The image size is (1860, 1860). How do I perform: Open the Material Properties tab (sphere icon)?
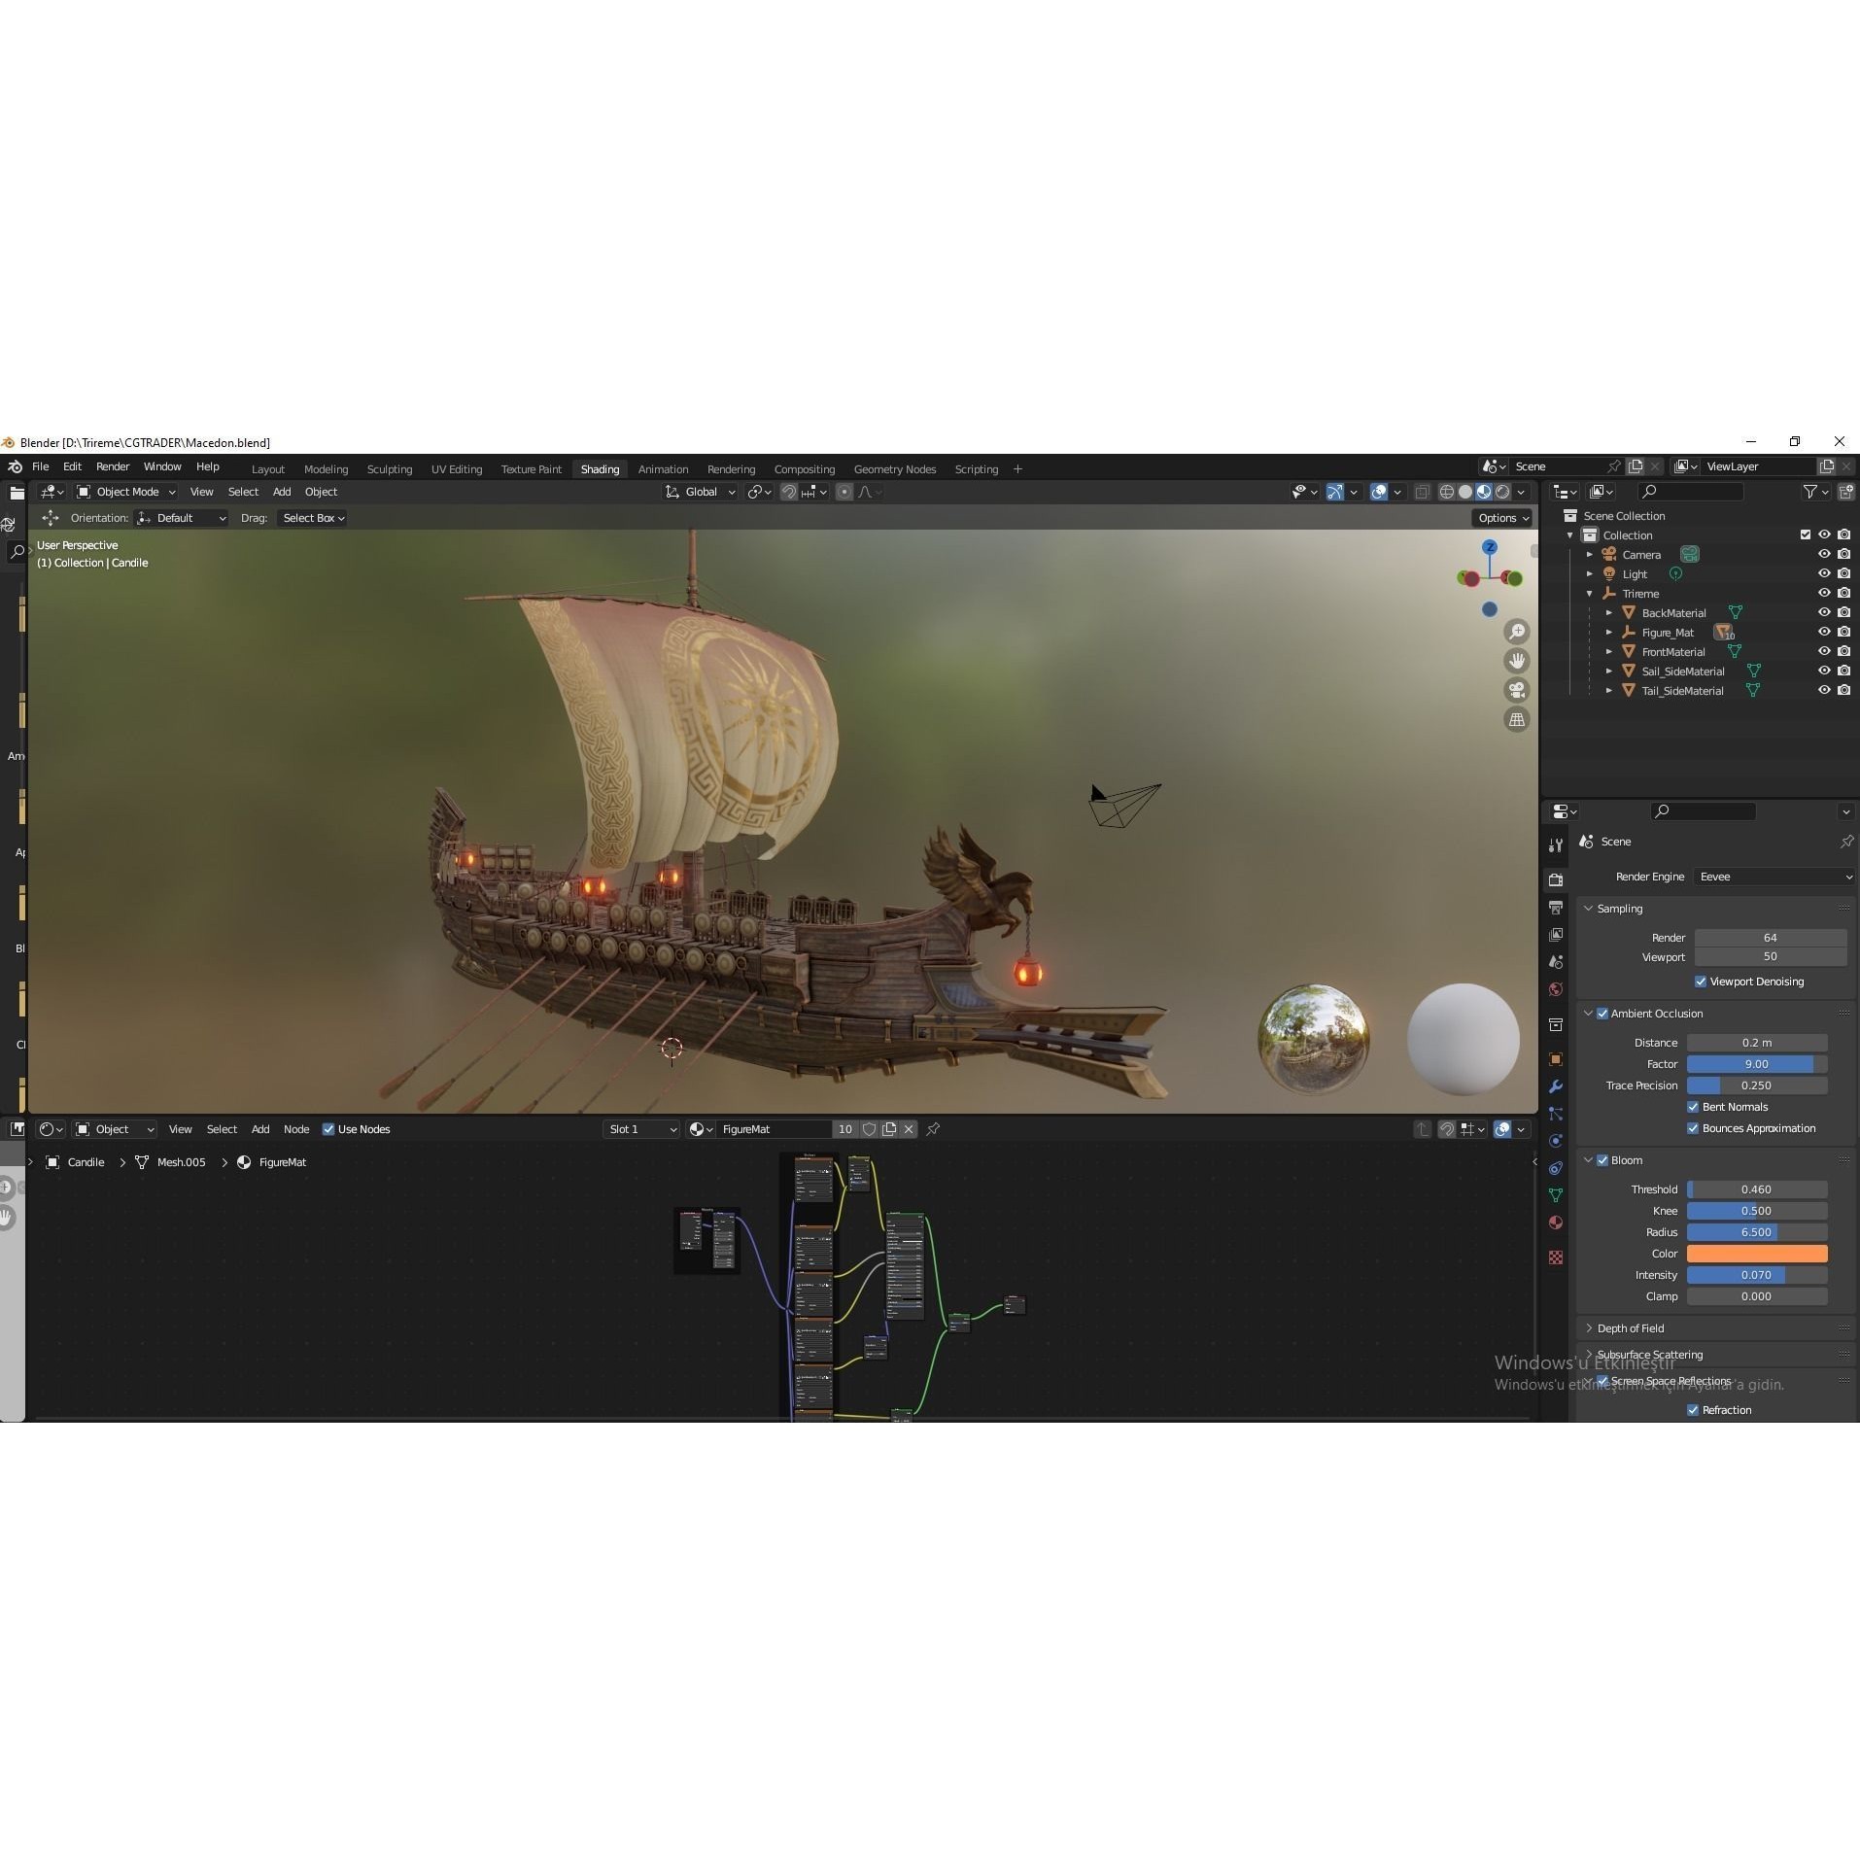pyautogui.click(x=1556, y=1223)
